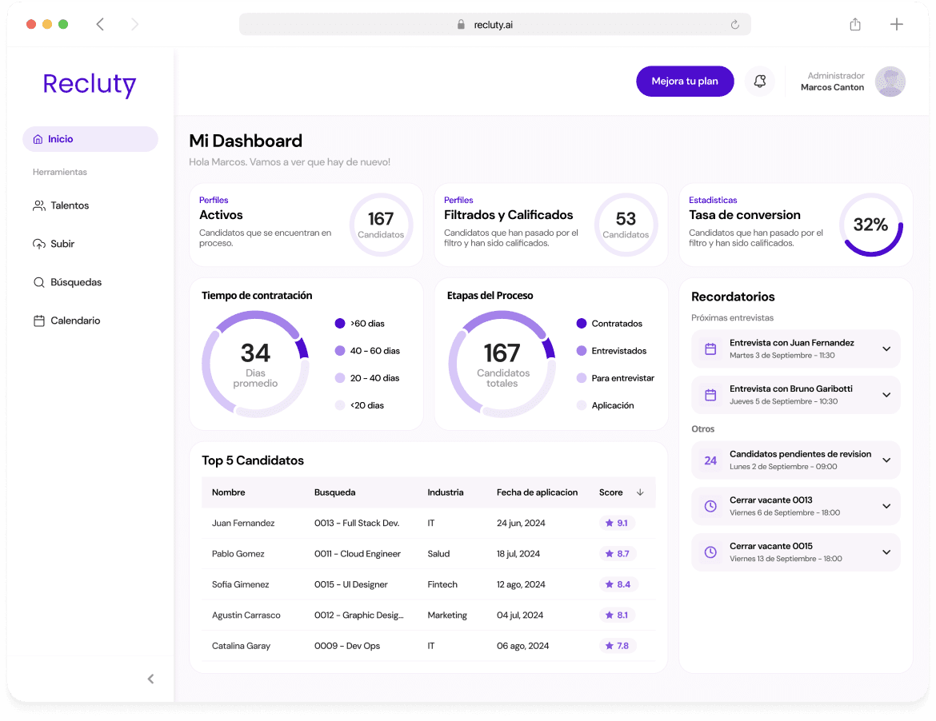Click the notifications bell icon
936x721 pixels.
(759, 81)
